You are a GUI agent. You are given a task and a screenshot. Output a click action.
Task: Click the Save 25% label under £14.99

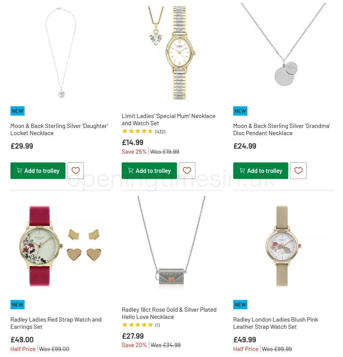[134, 152]
